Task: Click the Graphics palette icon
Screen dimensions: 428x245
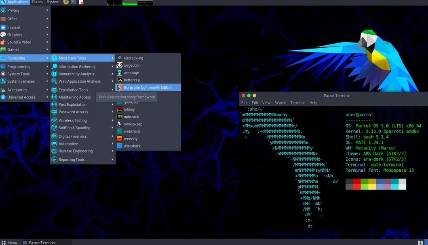Action: 3,35
